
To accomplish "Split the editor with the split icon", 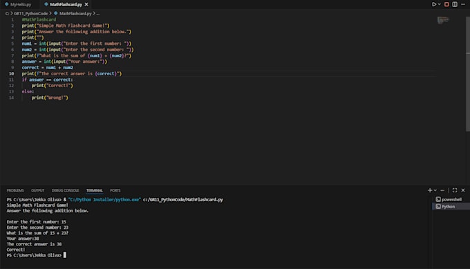I will coord(455,4).
